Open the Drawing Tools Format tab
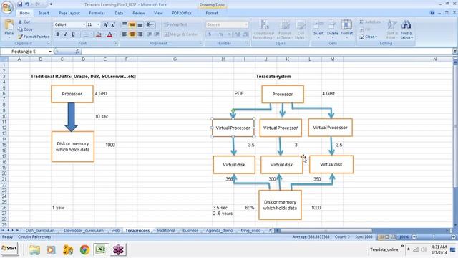 click(x=212, y=13)
